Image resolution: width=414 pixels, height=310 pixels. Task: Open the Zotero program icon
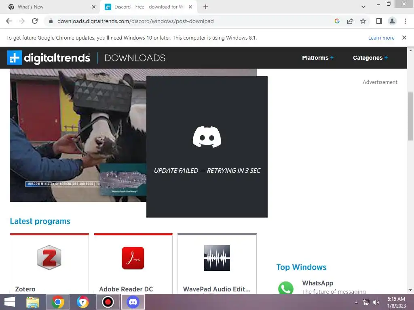pos(49,258)
